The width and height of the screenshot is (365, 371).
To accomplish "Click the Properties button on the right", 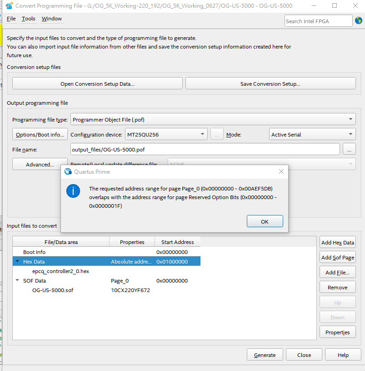I will click(x=337, y=332).
